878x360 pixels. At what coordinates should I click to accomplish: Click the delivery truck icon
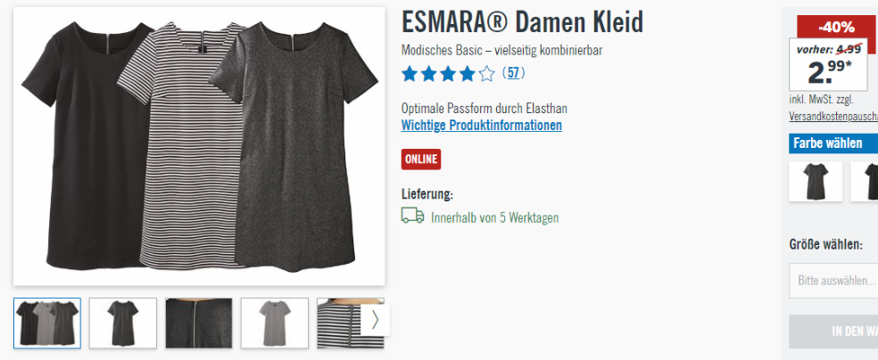tap(413, 216)
